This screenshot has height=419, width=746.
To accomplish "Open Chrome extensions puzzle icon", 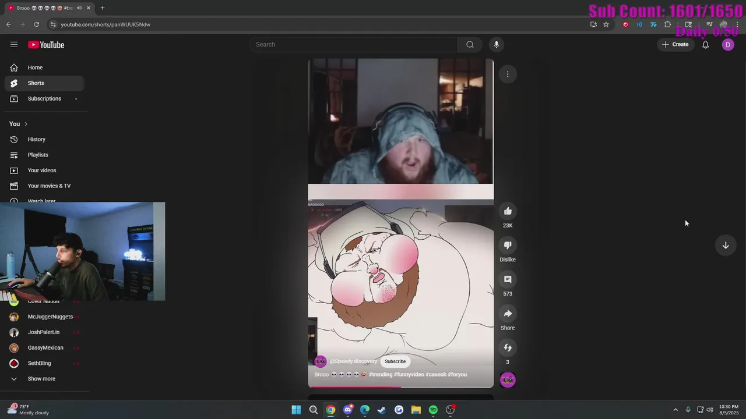I will (668, 24).
